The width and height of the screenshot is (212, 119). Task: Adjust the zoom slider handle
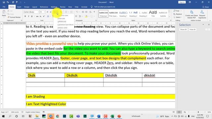(198, 112)
